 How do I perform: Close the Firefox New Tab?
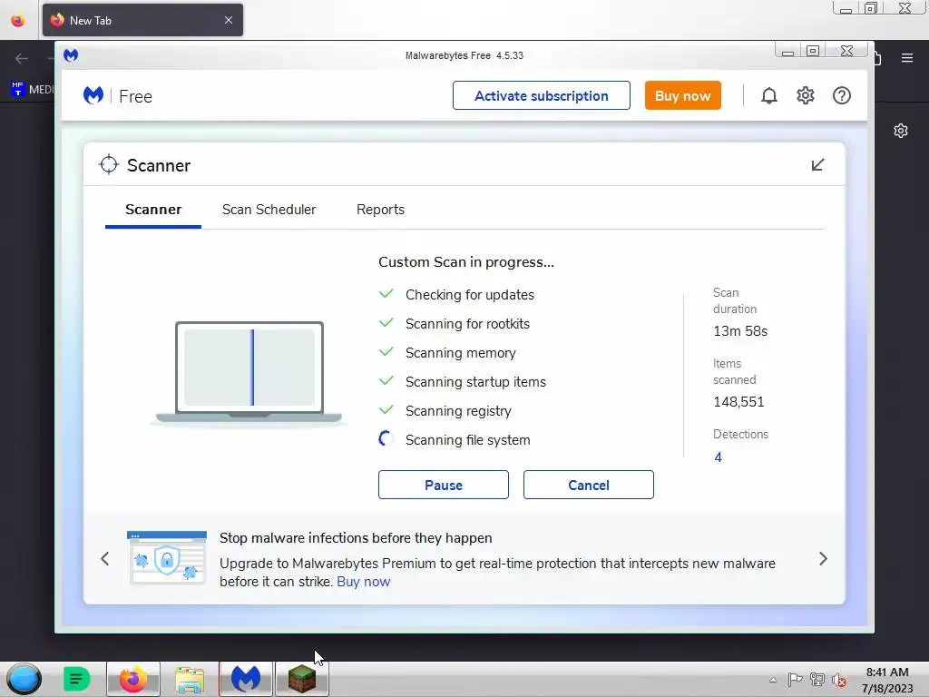(229, 20)
